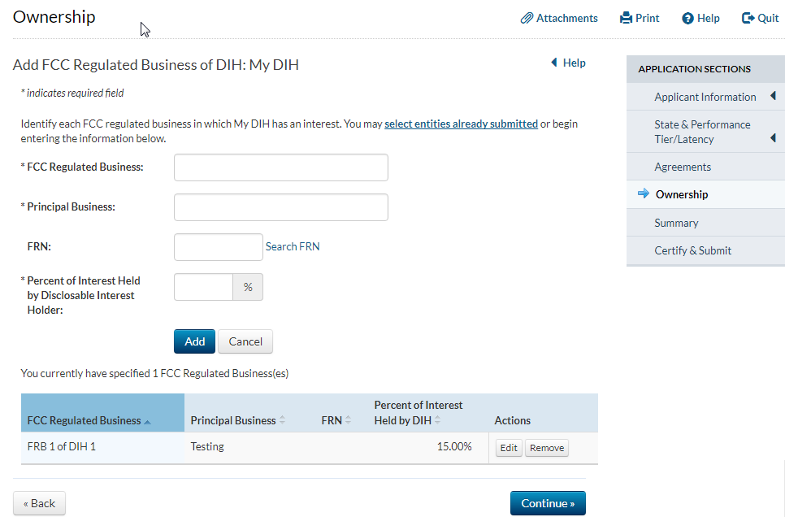This screenshot has height=517, width=785.
Task: Expand the Applicant Information section arrow
Action: pyautogui.click(x=773, y=97)
